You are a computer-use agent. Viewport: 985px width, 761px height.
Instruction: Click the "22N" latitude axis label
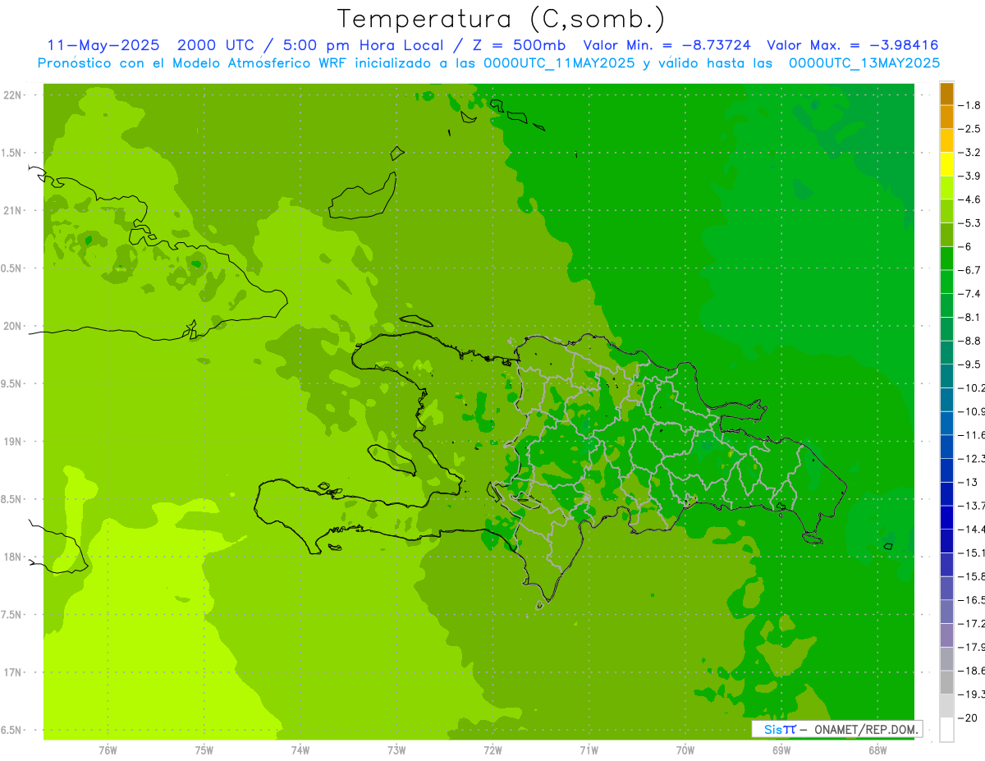(12, 95)
